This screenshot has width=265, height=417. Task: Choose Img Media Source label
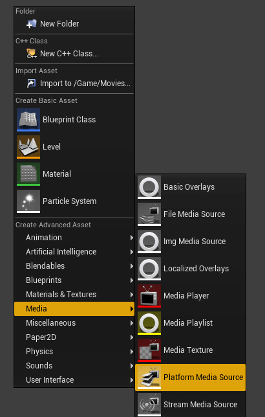195,242
